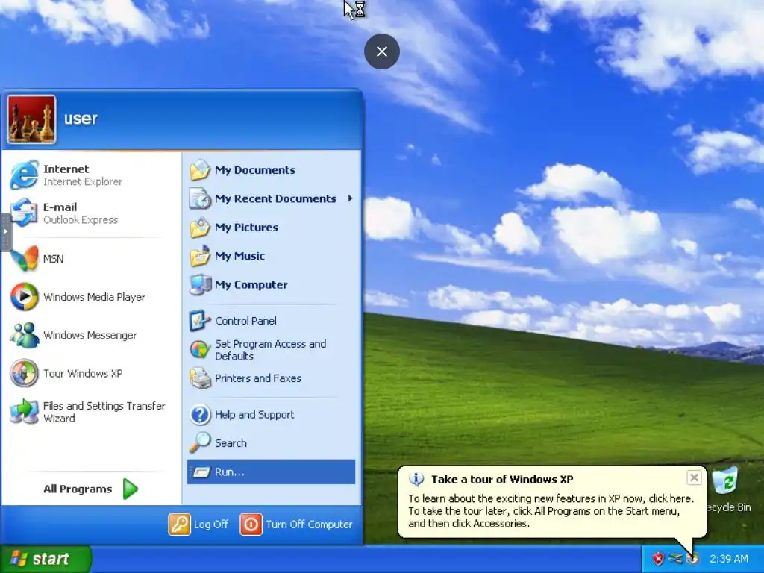
Task: Click the Log Off button label
Action: [211, 525]
